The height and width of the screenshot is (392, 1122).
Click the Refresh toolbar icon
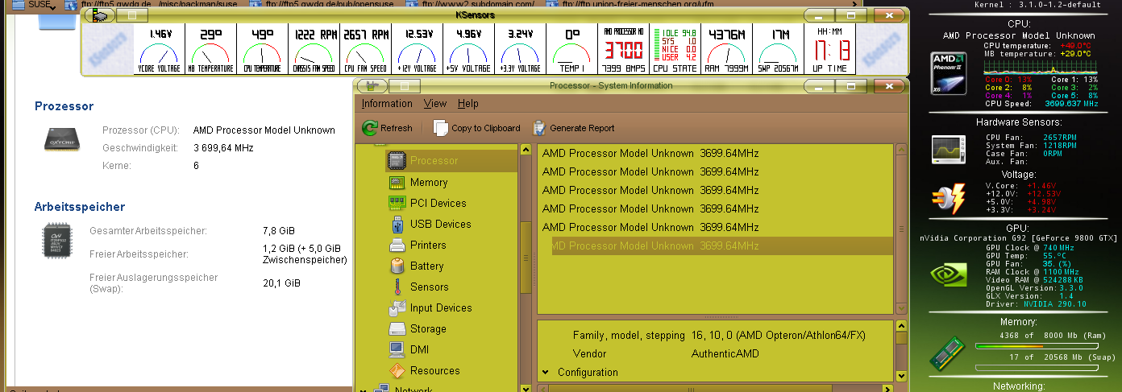370,128
